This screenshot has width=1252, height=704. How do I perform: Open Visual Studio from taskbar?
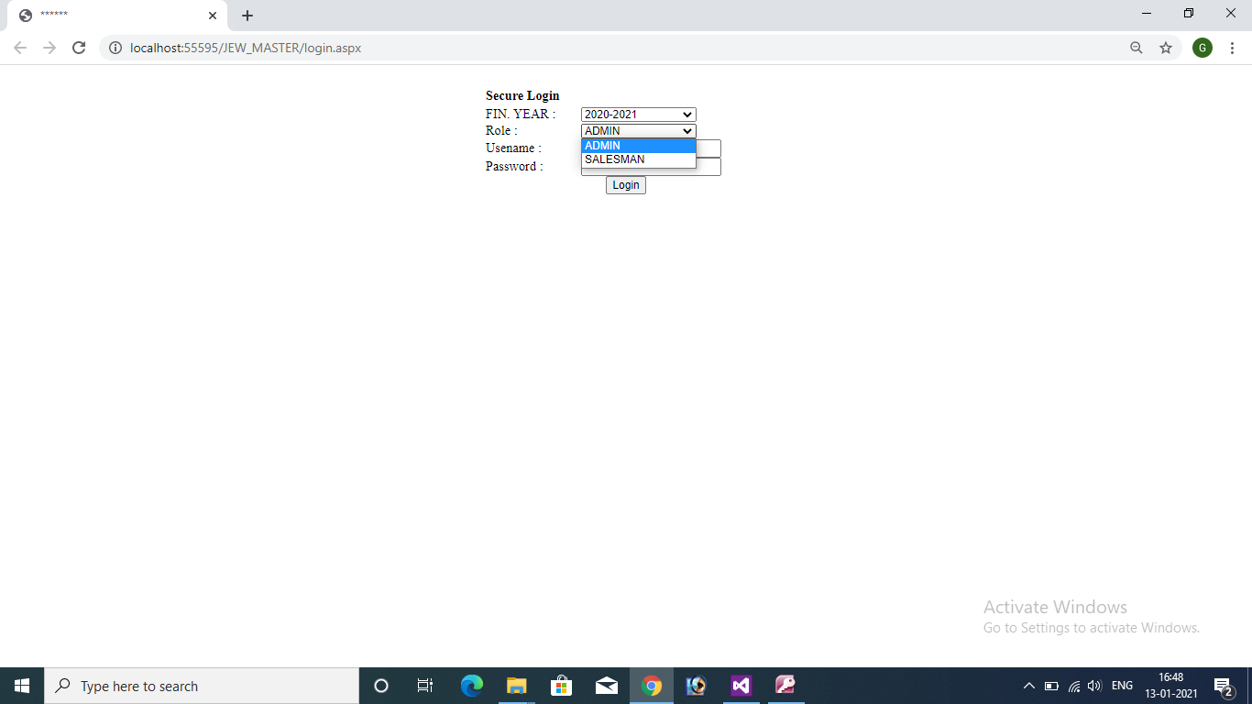pyautogui.click(x=741, y=686)
